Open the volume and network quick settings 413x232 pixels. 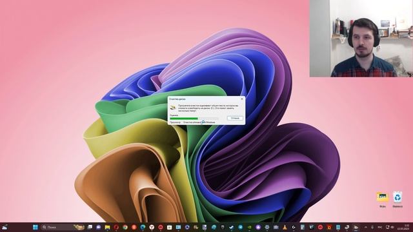click(x=390, y=227)
